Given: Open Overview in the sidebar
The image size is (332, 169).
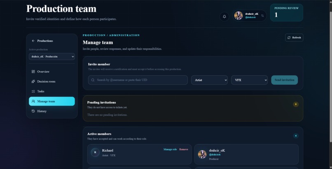Looking at the screenshot, I should point(52,72).
